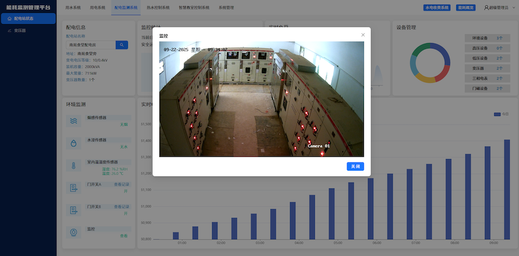Expand the 超级管理员 user dropdown

499,8
